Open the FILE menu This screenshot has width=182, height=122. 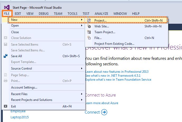[x=7, y=13]
